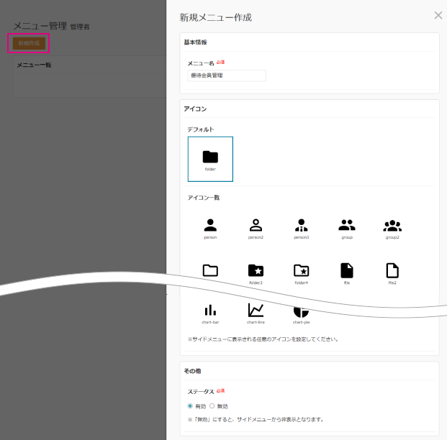This screenshot has height=440, width=447.
Task: Click the メニュー管理 page title
Action: pyautogui.click(x=40, y=26)
